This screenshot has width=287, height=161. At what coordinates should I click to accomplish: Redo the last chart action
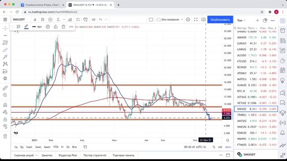pos(106,20)
